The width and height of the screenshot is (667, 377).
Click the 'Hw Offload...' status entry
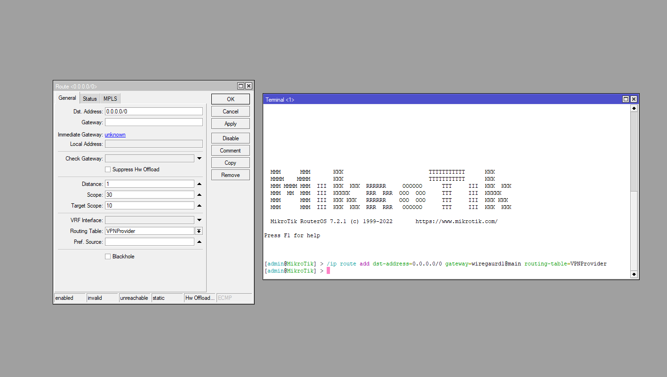tap(200, 298)
